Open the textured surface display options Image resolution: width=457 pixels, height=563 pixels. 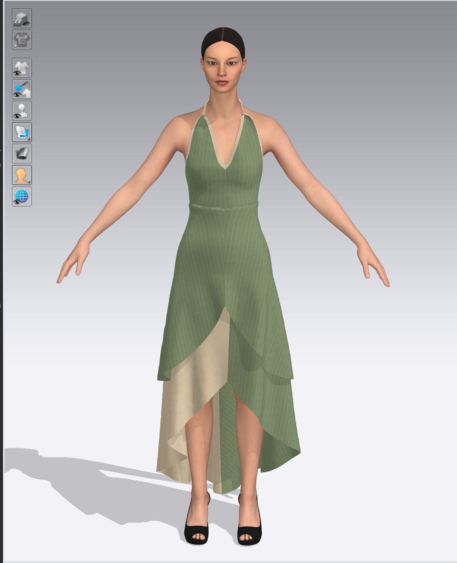[x=22, y=132]
